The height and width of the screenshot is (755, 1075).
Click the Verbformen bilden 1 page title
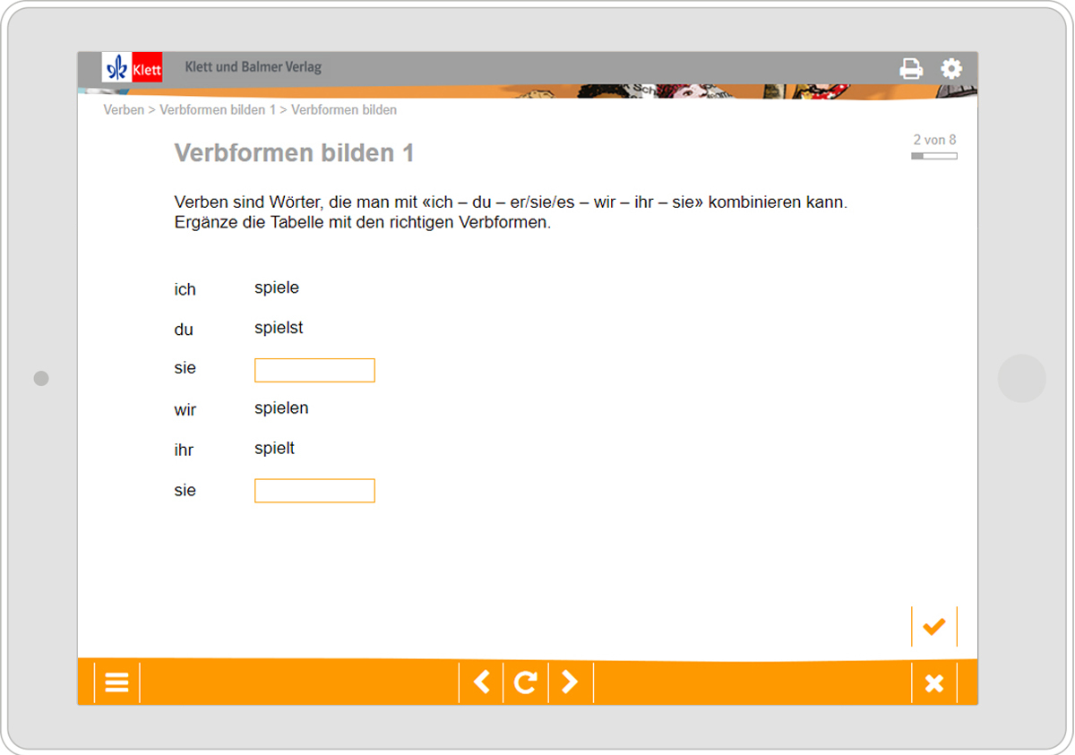[295, 152]
